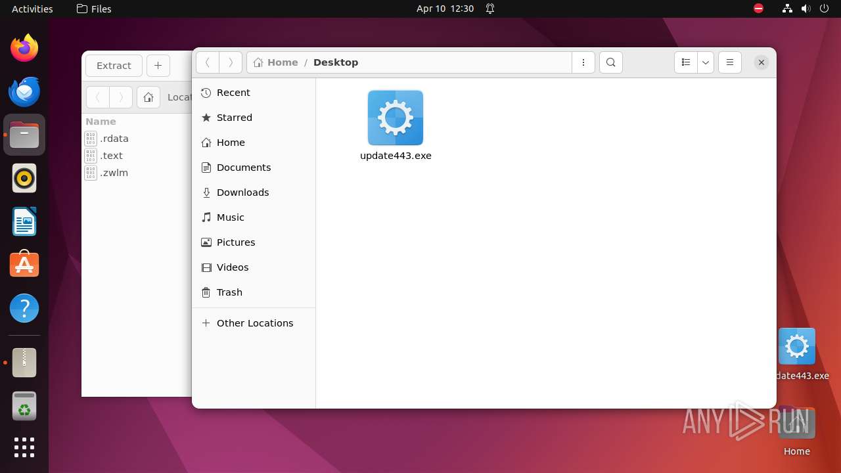The width and height of the screenshot is (841, 473).
Task: Show applications grid in the dock
Action: 24,447
